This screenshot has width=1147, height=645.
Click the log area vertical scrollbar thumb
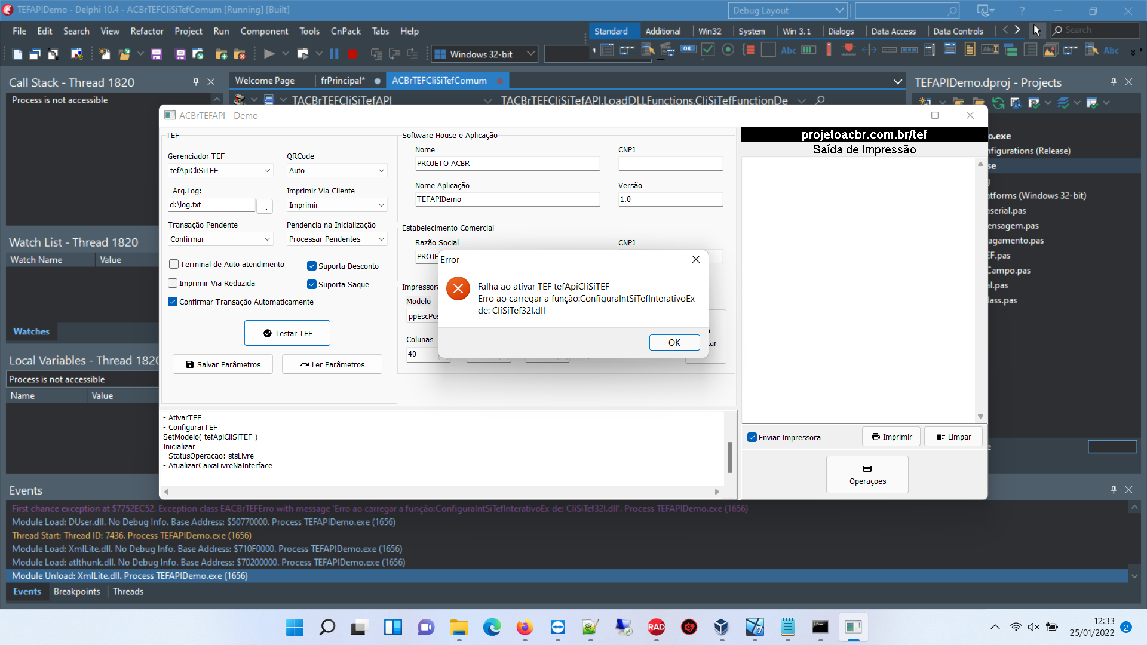coord(730,457)
